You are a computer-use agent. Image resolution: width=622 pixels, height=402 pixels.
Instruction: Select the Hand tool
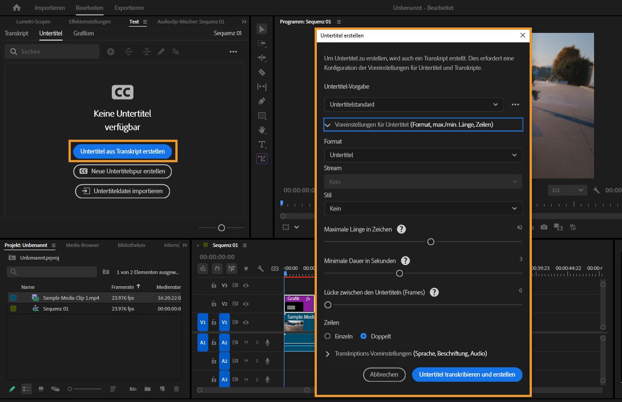[x=262, y=130]
